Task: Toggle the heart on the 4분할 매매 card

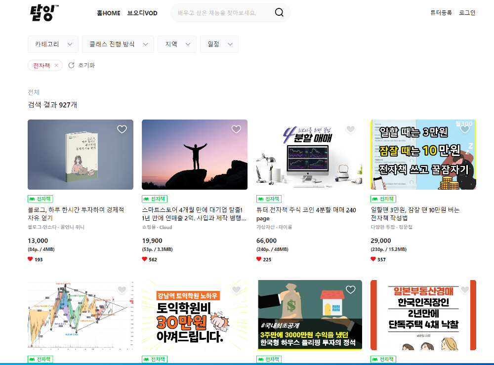Action: (351, 129)
